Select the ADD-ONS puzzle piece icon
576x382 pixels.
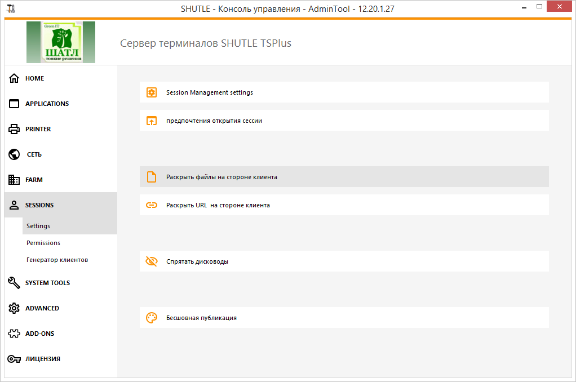coord(14,334)
